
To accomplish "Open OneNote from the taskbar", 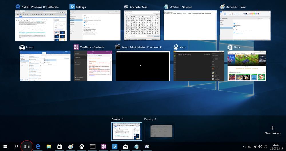I will pos(104,146).
